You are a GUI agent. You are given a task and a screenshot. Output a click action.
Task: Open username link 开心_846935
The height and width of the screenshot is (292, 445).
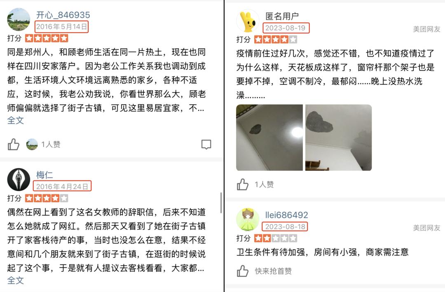(63, 15)
